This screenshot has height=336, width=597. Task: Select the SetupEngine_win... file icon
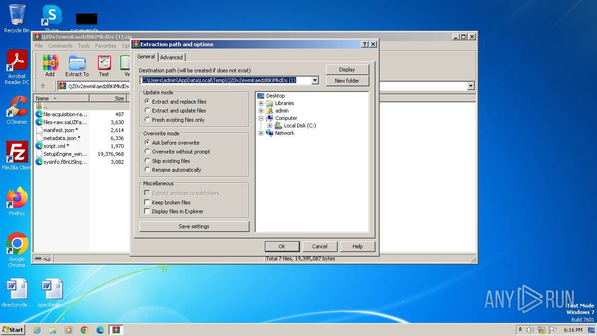point(39,154)
